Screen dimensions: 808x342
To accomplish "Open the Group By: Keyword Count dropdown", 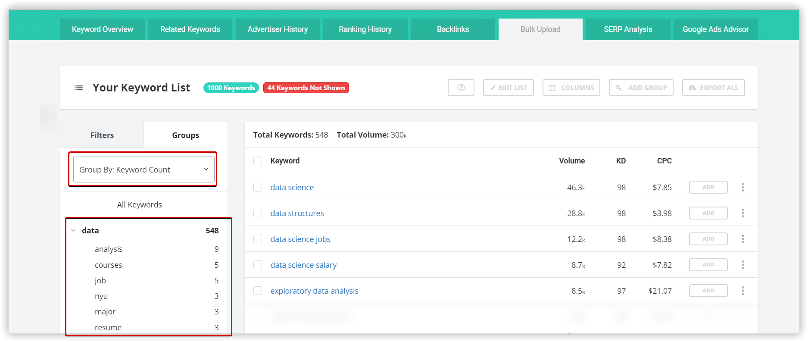I will pyautogui.click(x=144, y=169).
